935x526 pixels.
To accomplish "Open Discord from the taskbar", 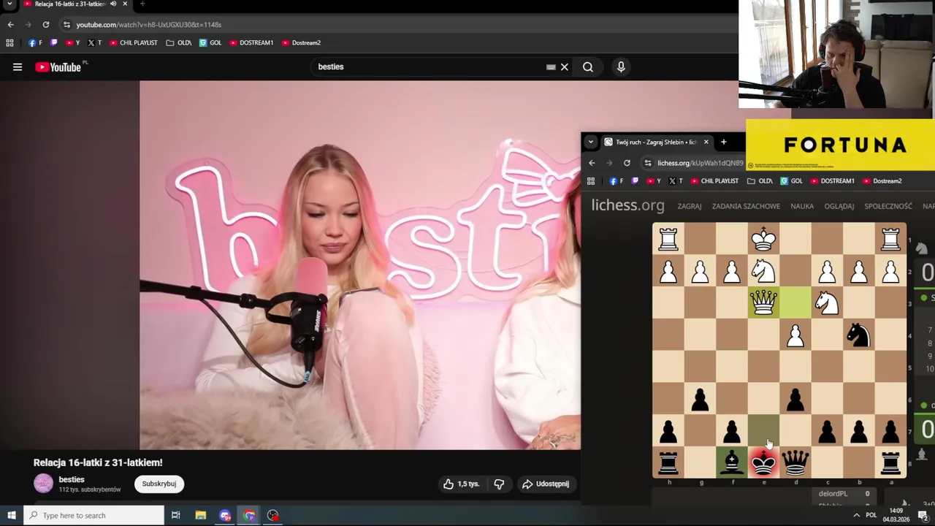I will pos(225,516).
